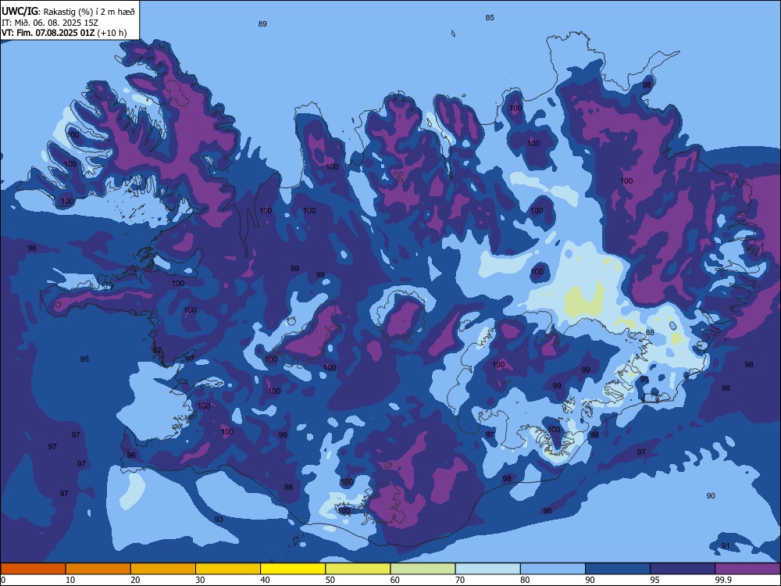
Task: Click the legend tick label '20'
Action: coord(135,580)
